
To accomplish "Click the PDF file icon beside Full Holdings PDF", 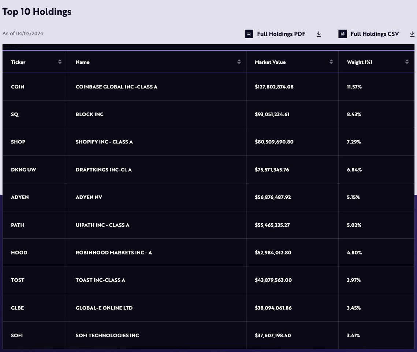I will (x=249, y=34).
